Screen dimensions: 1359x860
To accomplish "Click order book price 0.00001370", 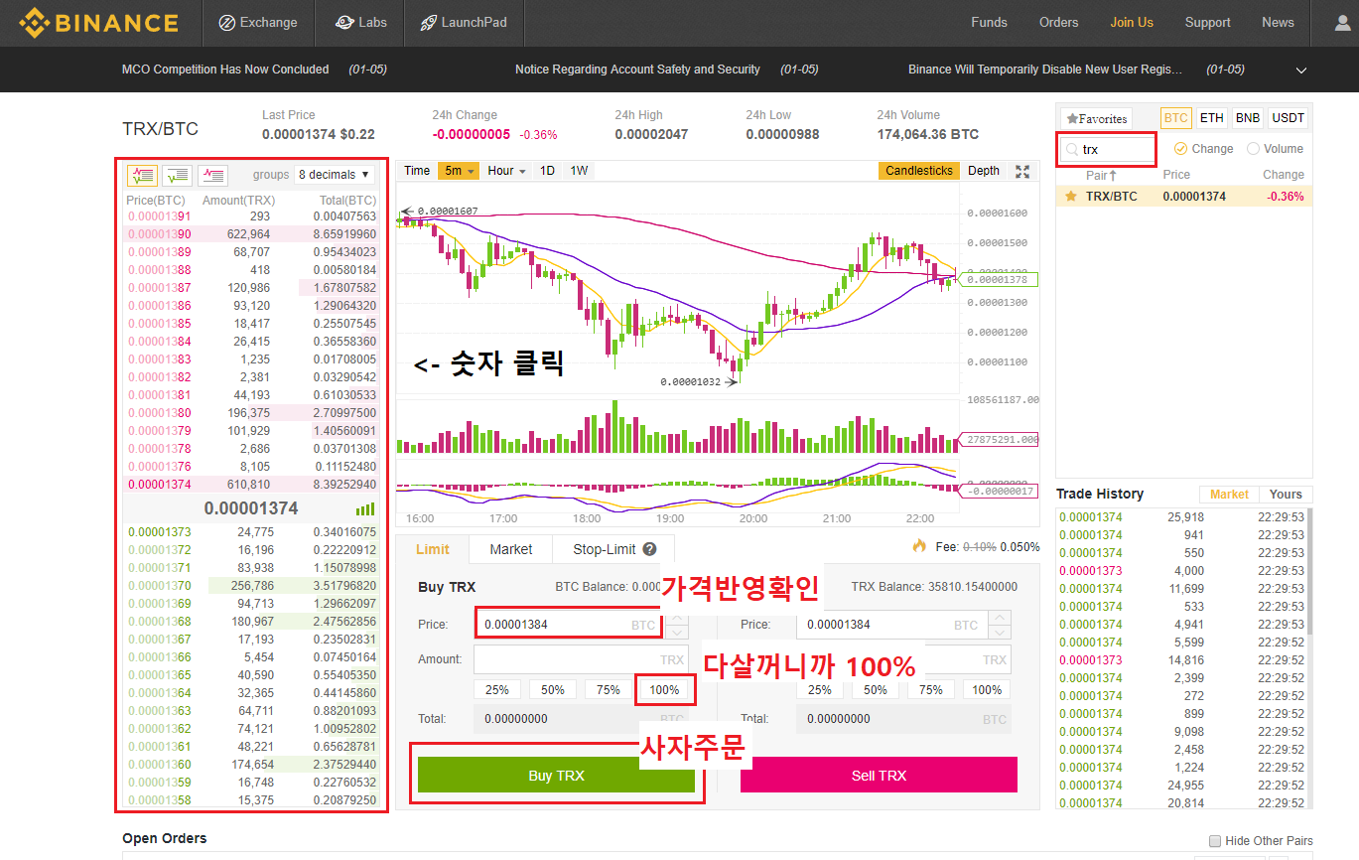I will tap(158, 586).
